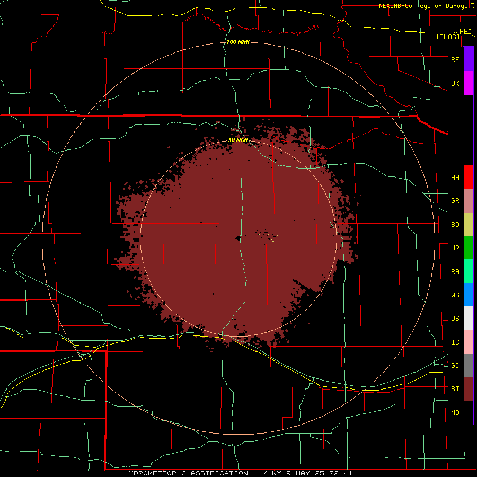Click the 'HYDROMETEOR CLASSIFICATION' title text
Image resolution: width=477 pixels, height=477 pixels.
(x=186, y=473)
